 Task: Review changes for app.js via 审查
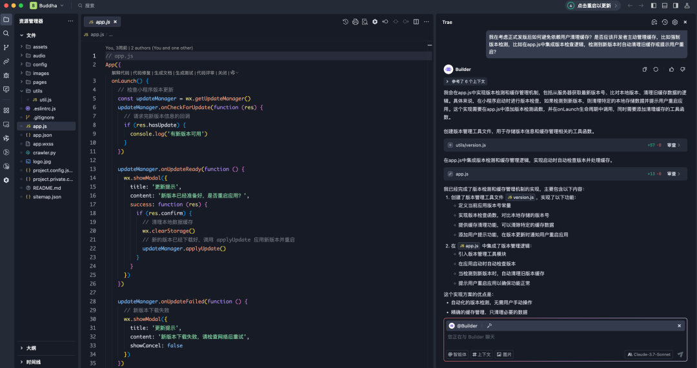[x=673, y=174]
